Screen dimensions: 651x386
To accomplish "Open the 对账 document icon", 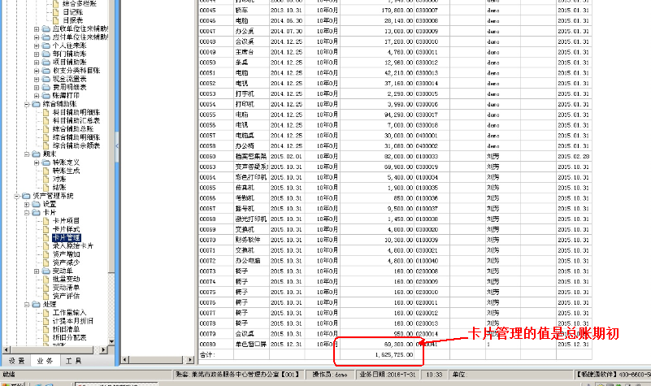I will coord(46,179).
